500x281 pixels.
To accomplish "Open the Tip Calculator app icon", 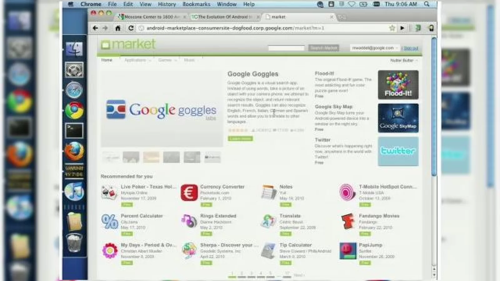I will 268,250.
